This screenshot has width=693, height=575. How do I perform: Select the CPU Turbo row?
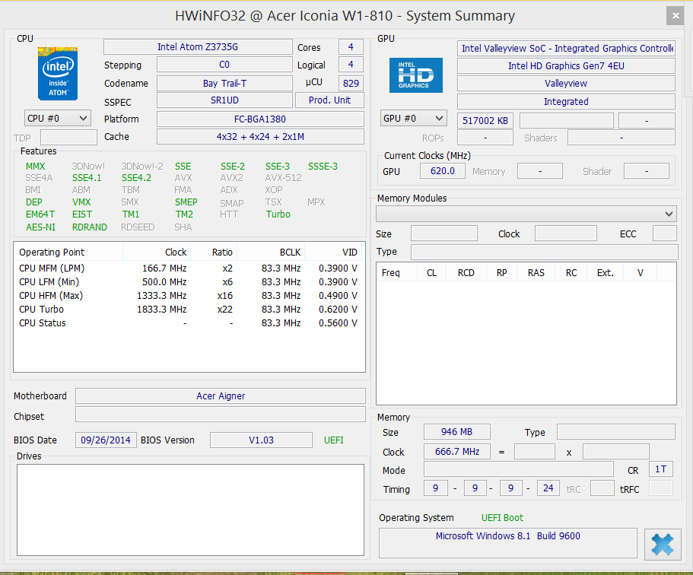[x=189, y=310]
